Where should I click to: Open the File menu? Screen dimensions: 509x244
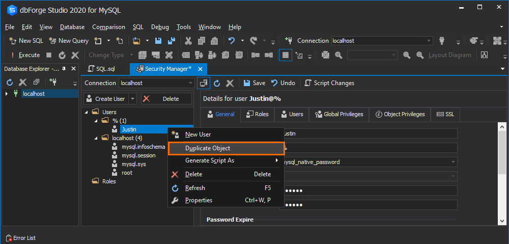pyautogui.click(x=10, y=27)
